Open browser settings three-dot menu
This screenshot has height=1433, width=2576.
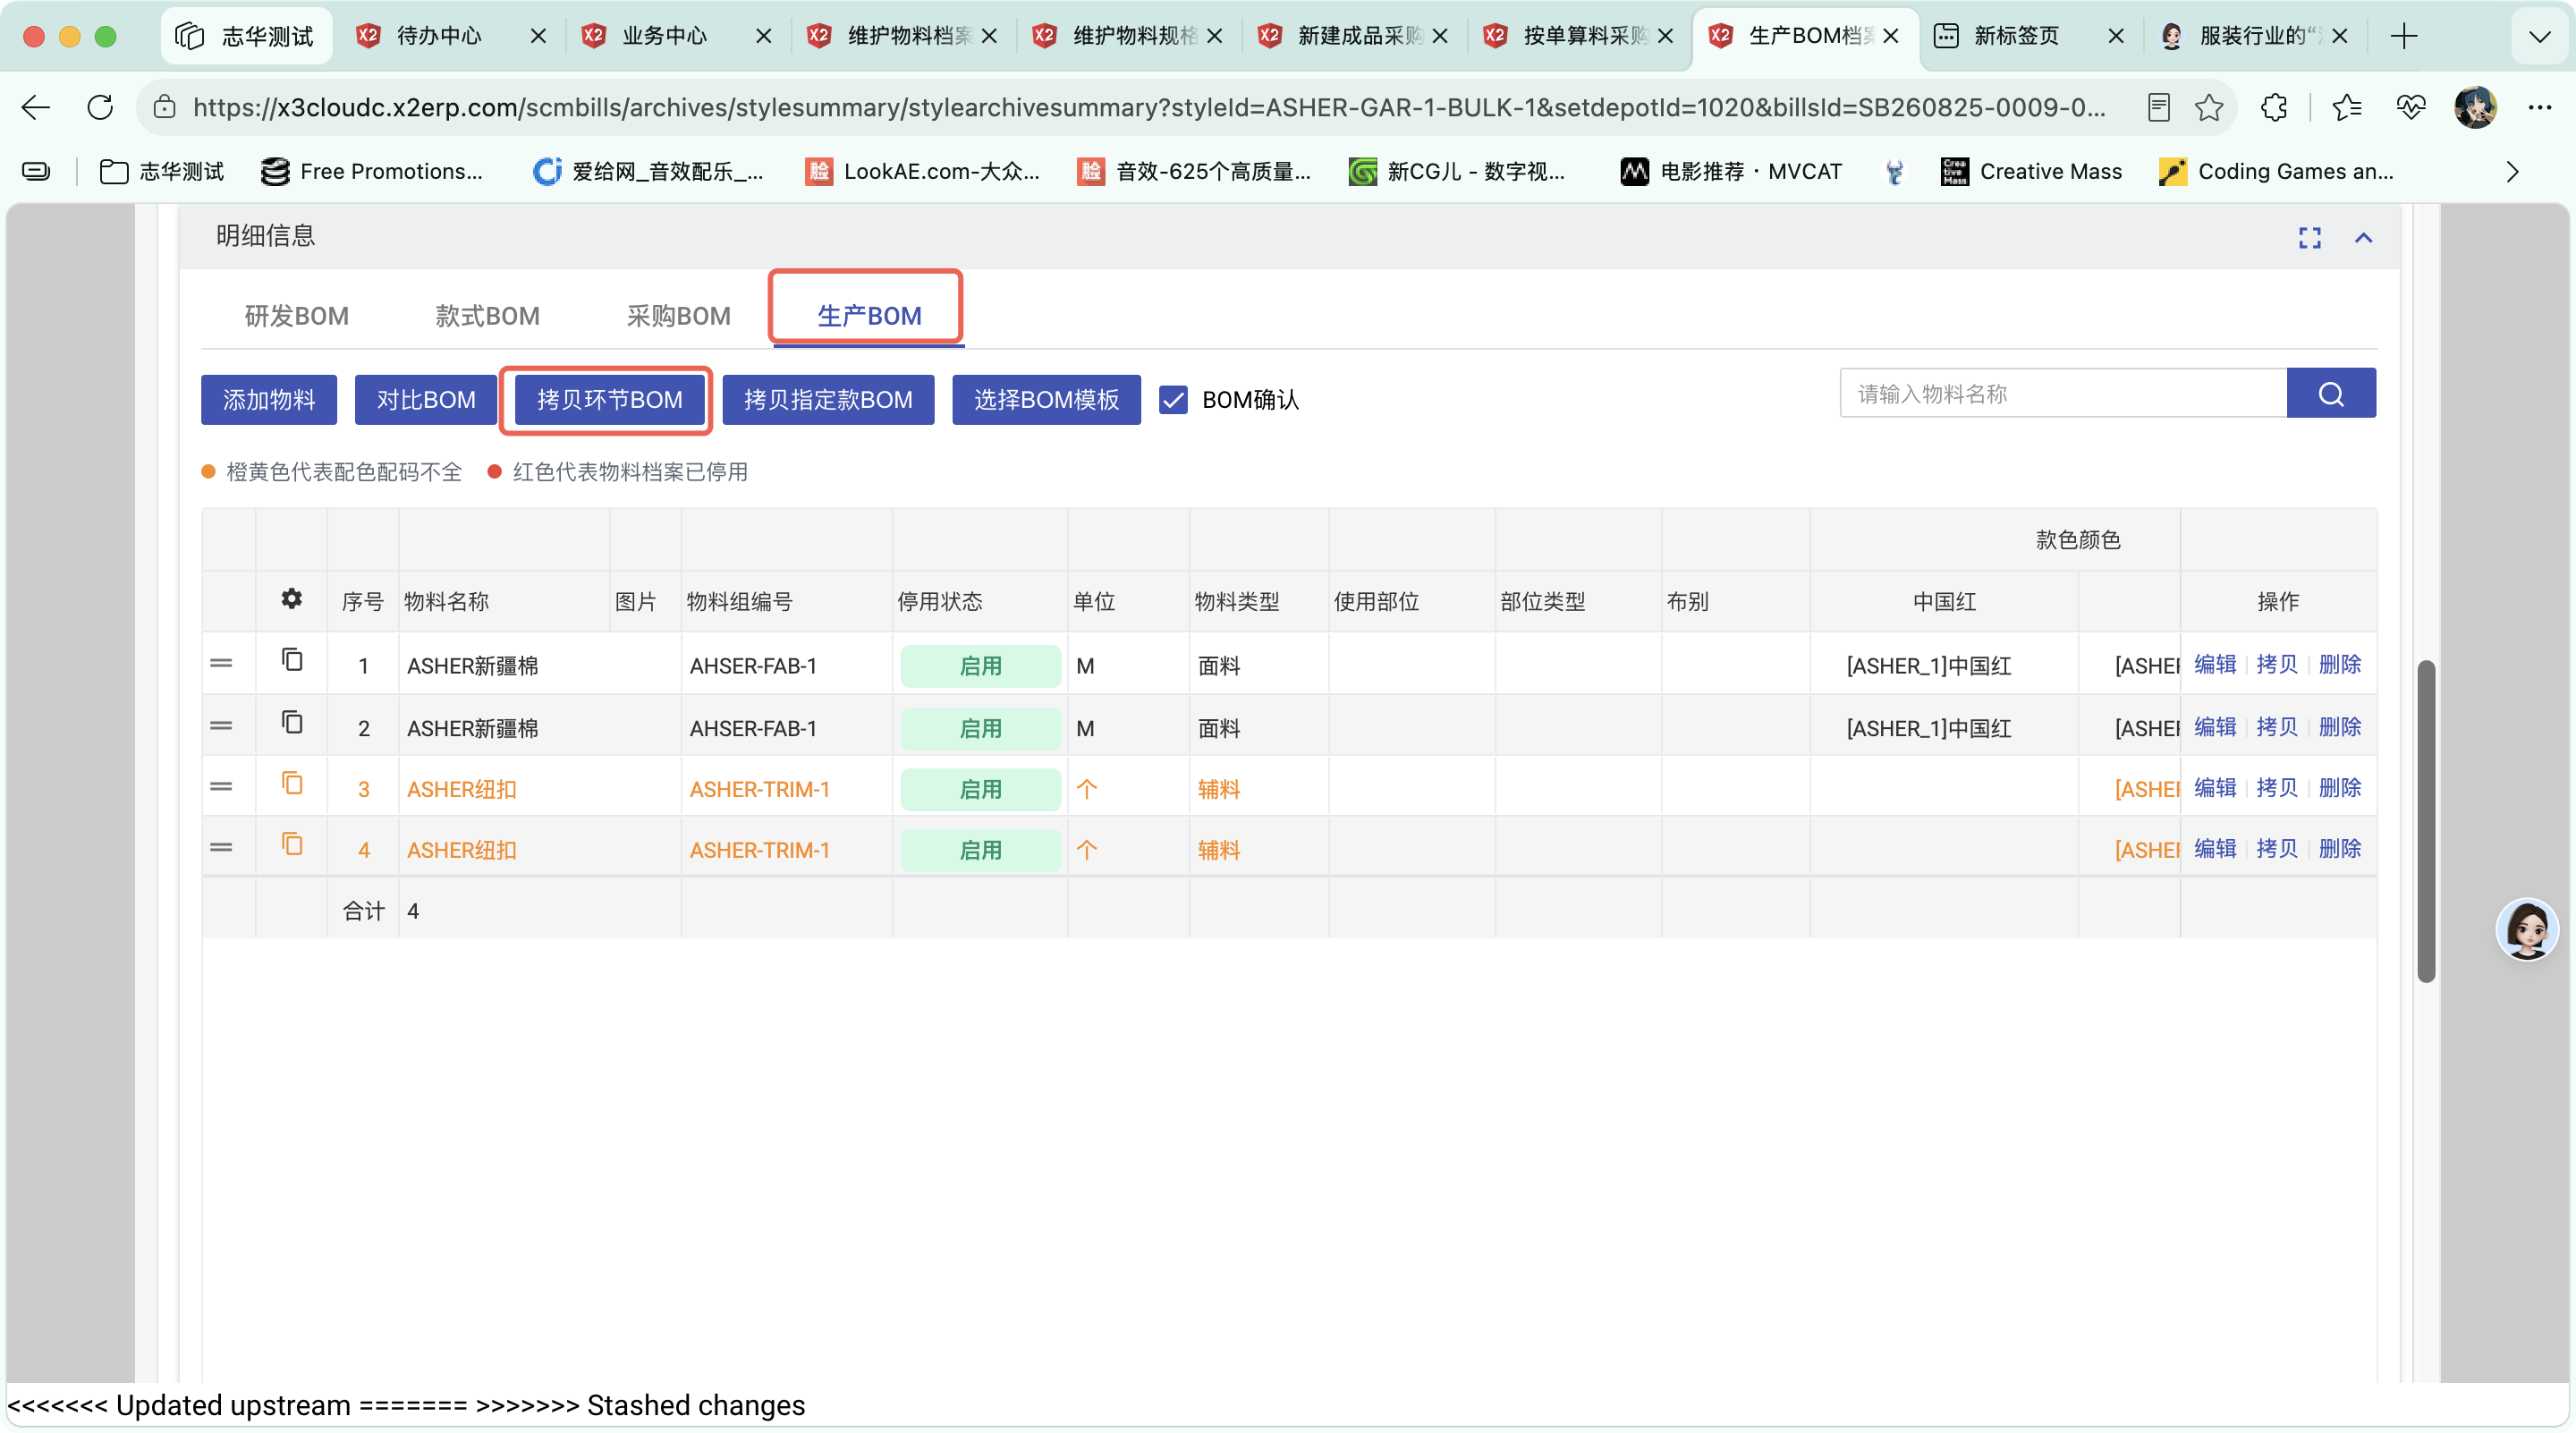coord(2539,107)
